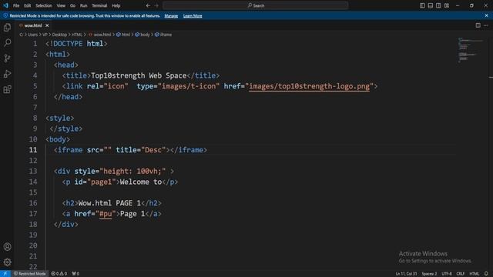This screenshot has width=493, height=277.
Task: Open the Extensions view
Action: tap(7, 89)
